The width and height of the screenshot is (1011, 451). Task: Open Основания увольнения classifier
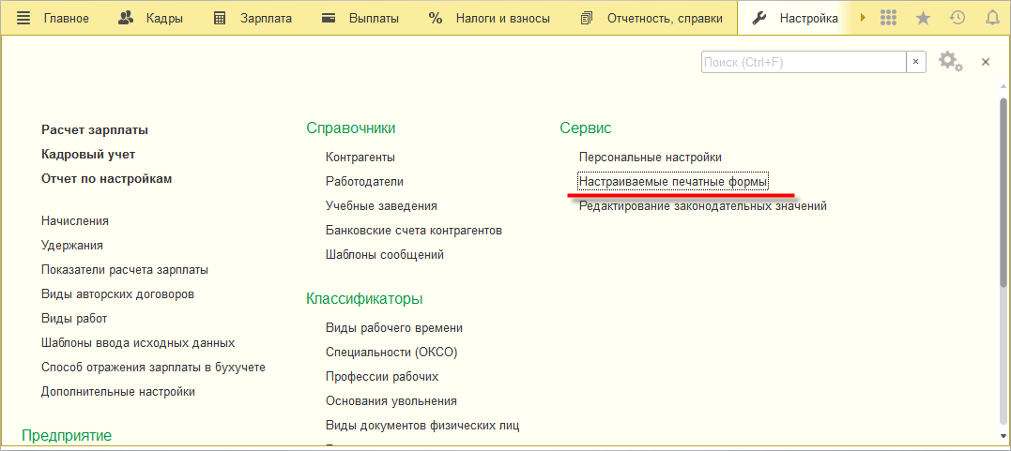coord(391,401)
